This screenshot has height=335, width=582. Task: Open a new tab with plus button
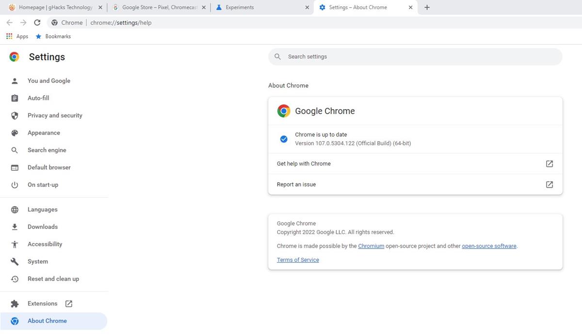click(x=427, y=8)
